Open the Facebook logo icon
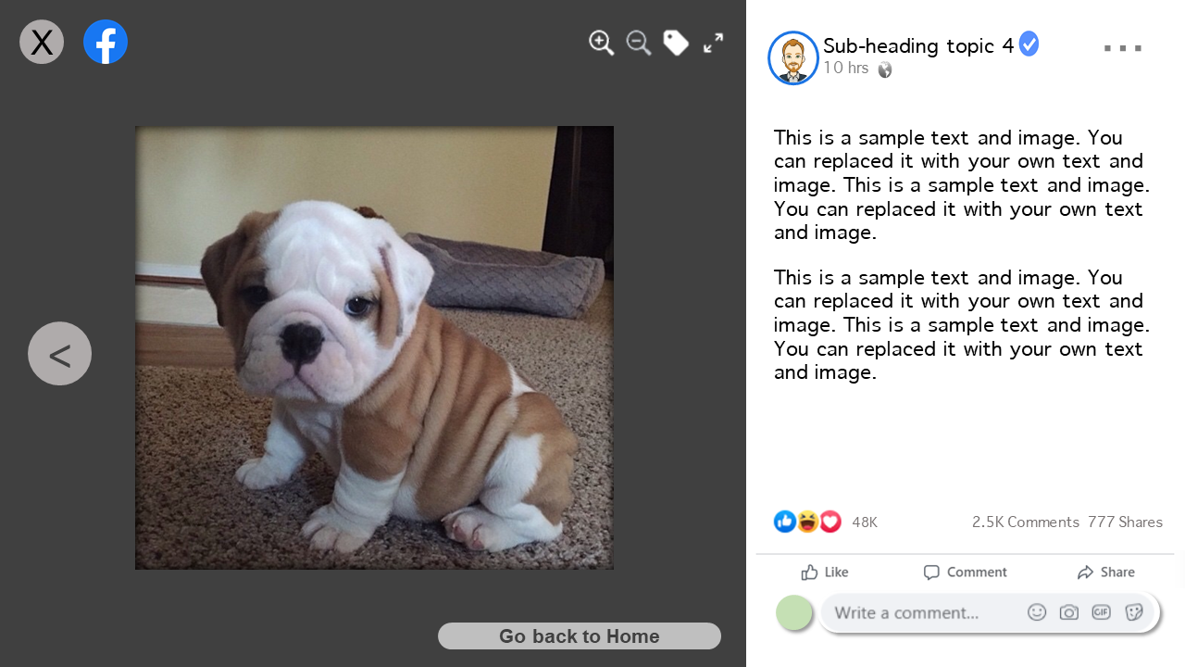 106,42
